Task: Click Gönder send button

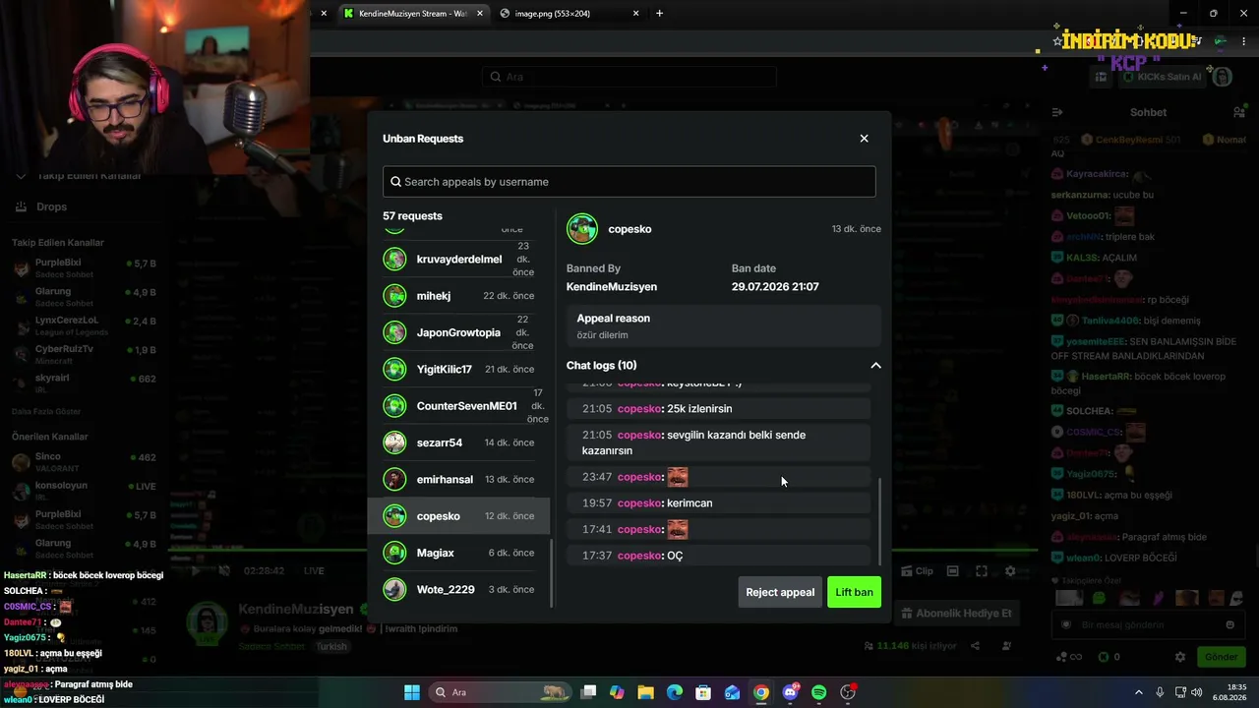Action: pos(1221,657)
